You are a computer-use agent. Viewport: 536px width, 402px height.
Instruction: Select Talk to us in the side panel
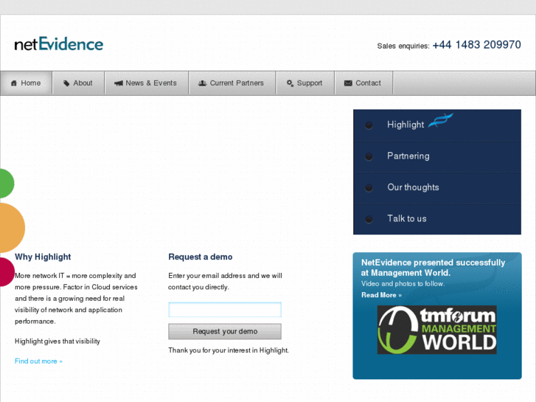(x=437, y=219)
